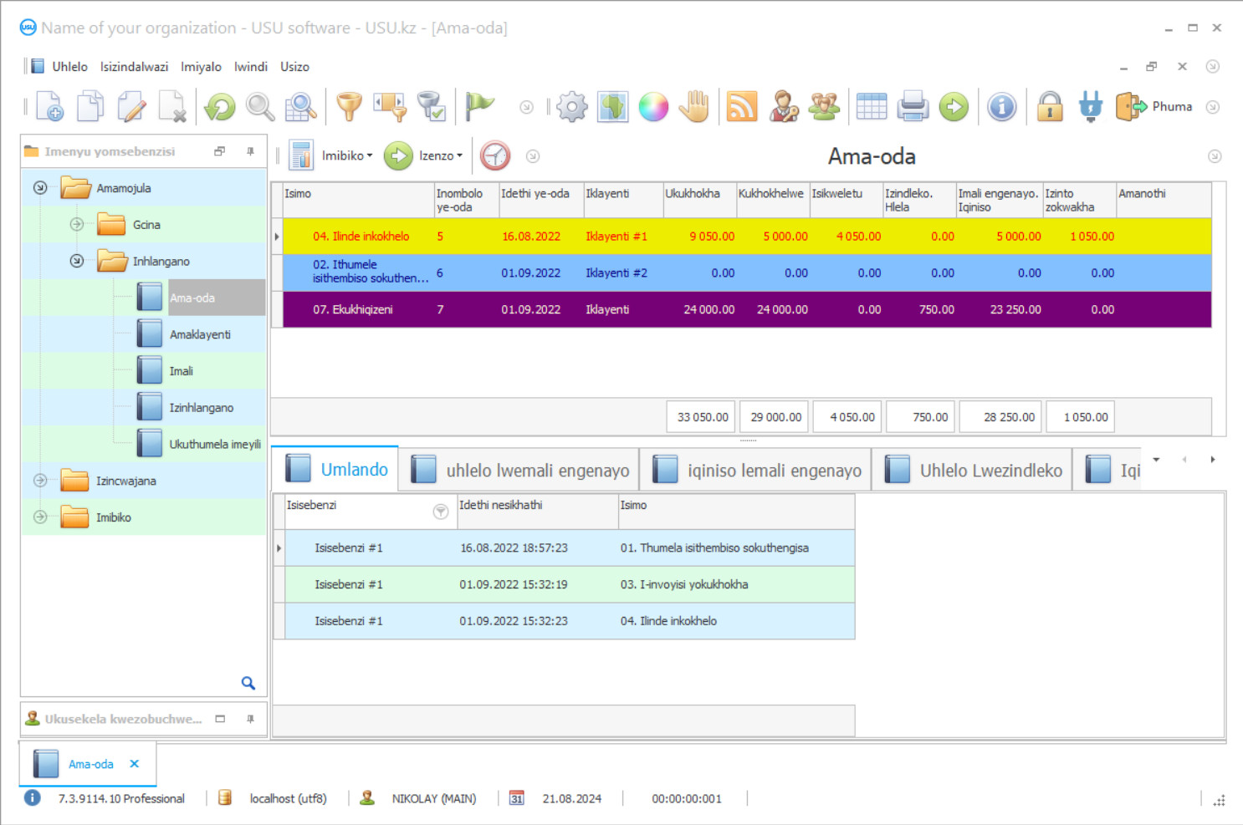1243x825 pixels.
Task: Collapse the Amamojula tree node
Action: [x=40, y=188]
